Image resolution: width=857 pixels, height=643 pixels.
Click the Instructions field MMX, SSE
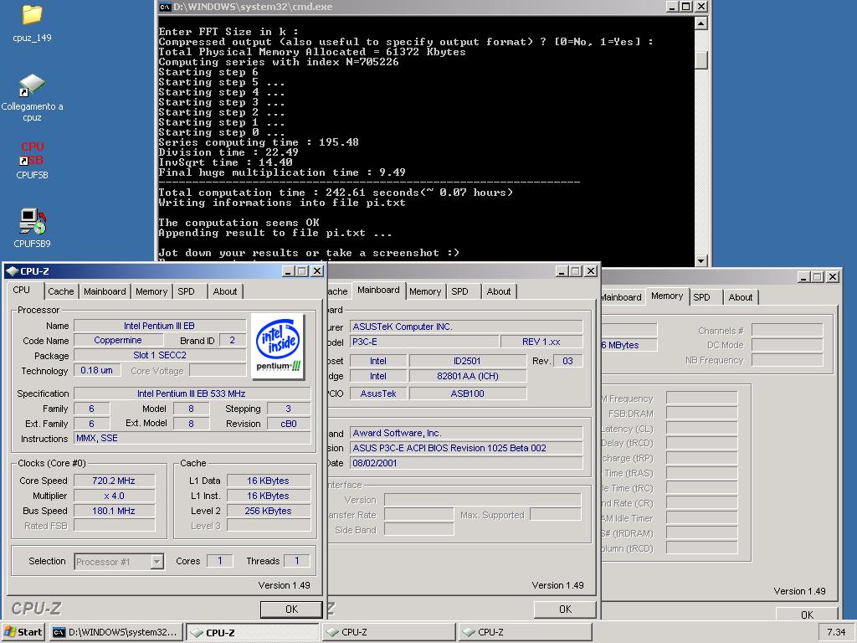pyautogui.click(x=192, y=438)
